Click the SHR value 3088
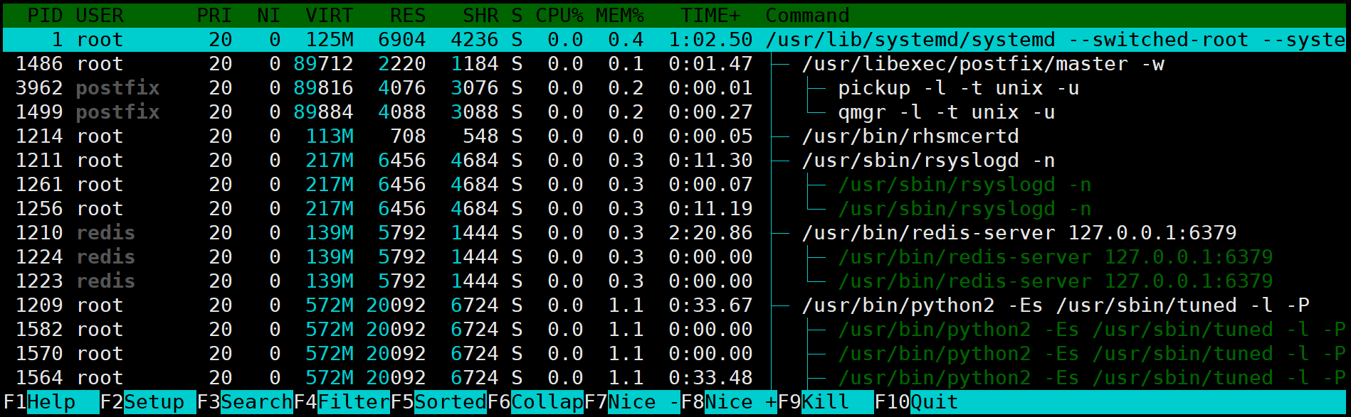The height and width of the screenshot is (417, 1351). click(x=475, y=112)
